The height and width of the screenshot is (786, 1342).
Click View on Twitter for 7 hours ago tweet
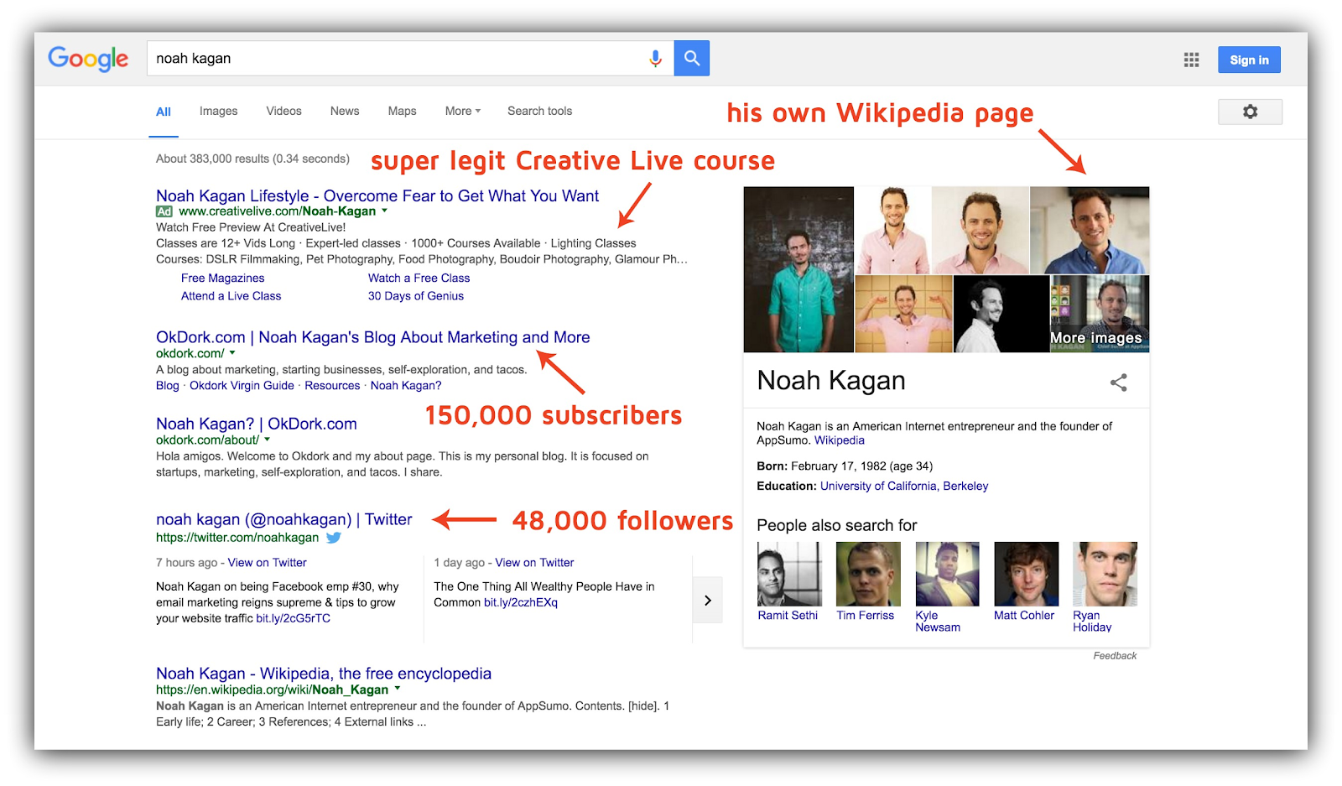click(x=267, y=562)
